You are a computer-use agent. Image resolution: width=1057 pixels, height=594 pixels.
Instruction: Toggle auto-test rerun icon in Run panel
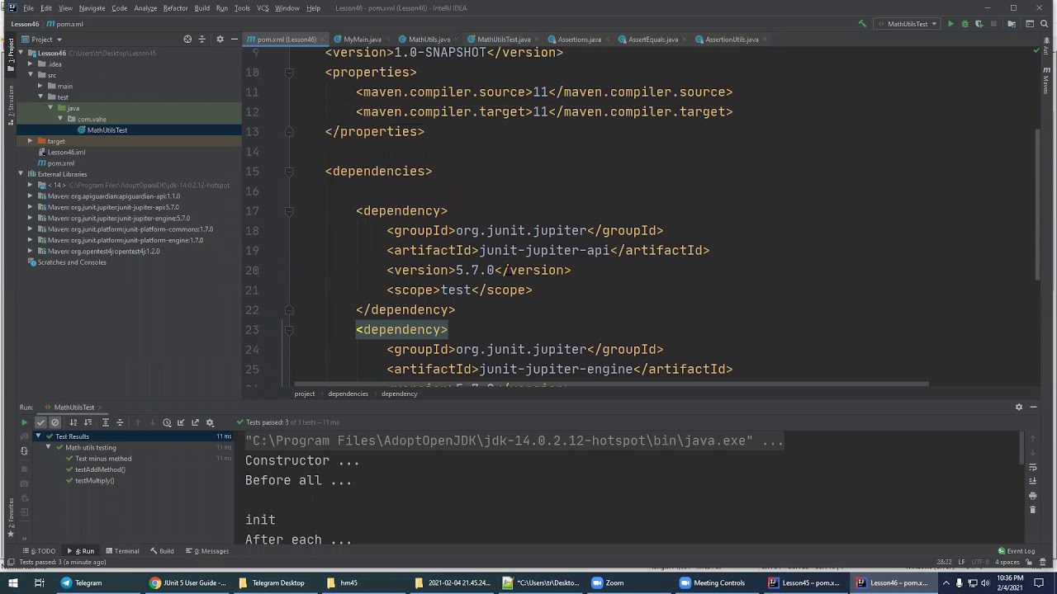click(x=24, y=450)
